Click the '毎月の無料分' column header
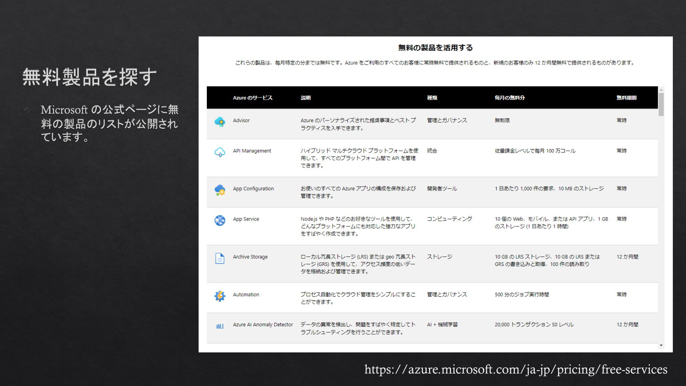686x386 pixels. click(509, 98)
